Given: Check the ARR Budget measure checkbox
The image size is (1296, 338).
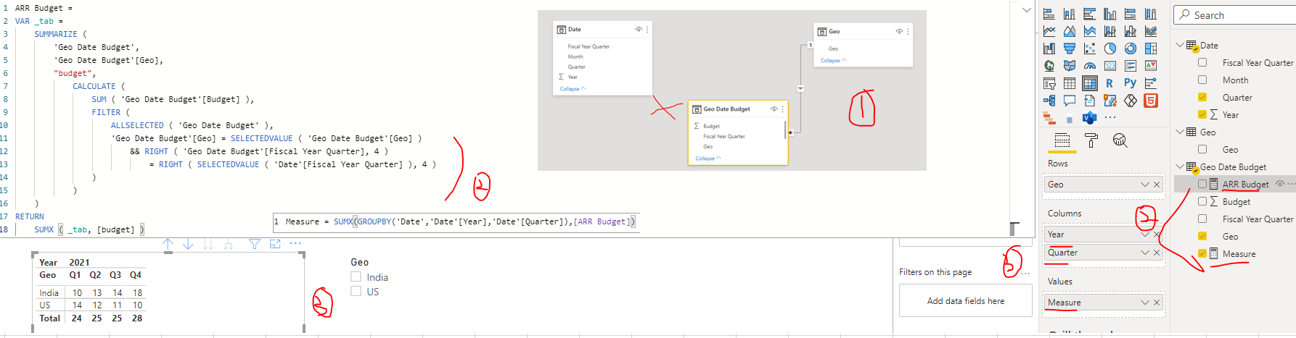Looking at the screenshot, I should click(1202, 185).
